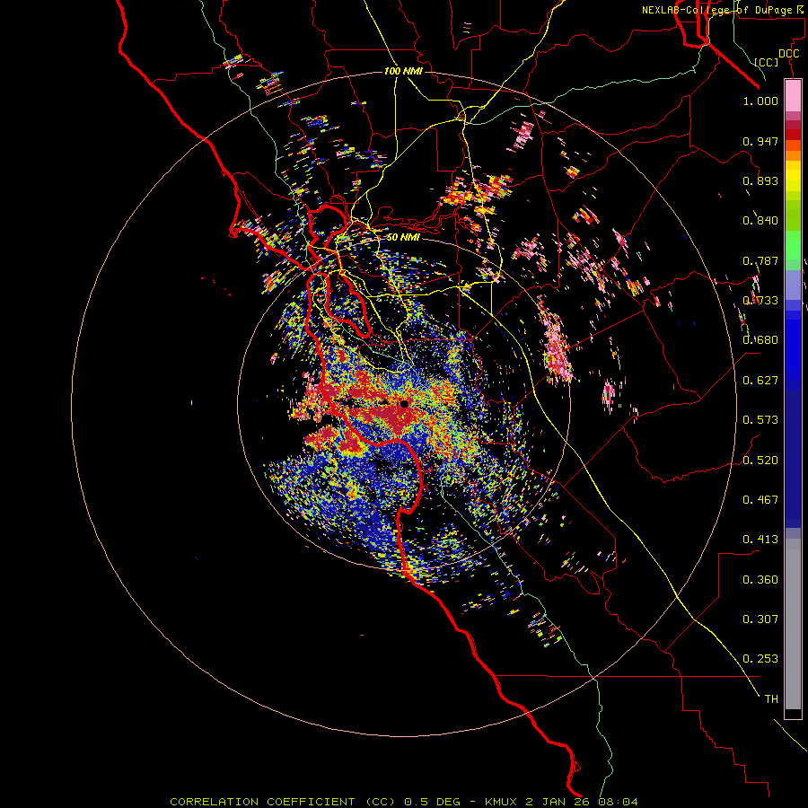Click the TH threshold legend label
The width and height of the screenshot is (808, 808).
[771, 699]
